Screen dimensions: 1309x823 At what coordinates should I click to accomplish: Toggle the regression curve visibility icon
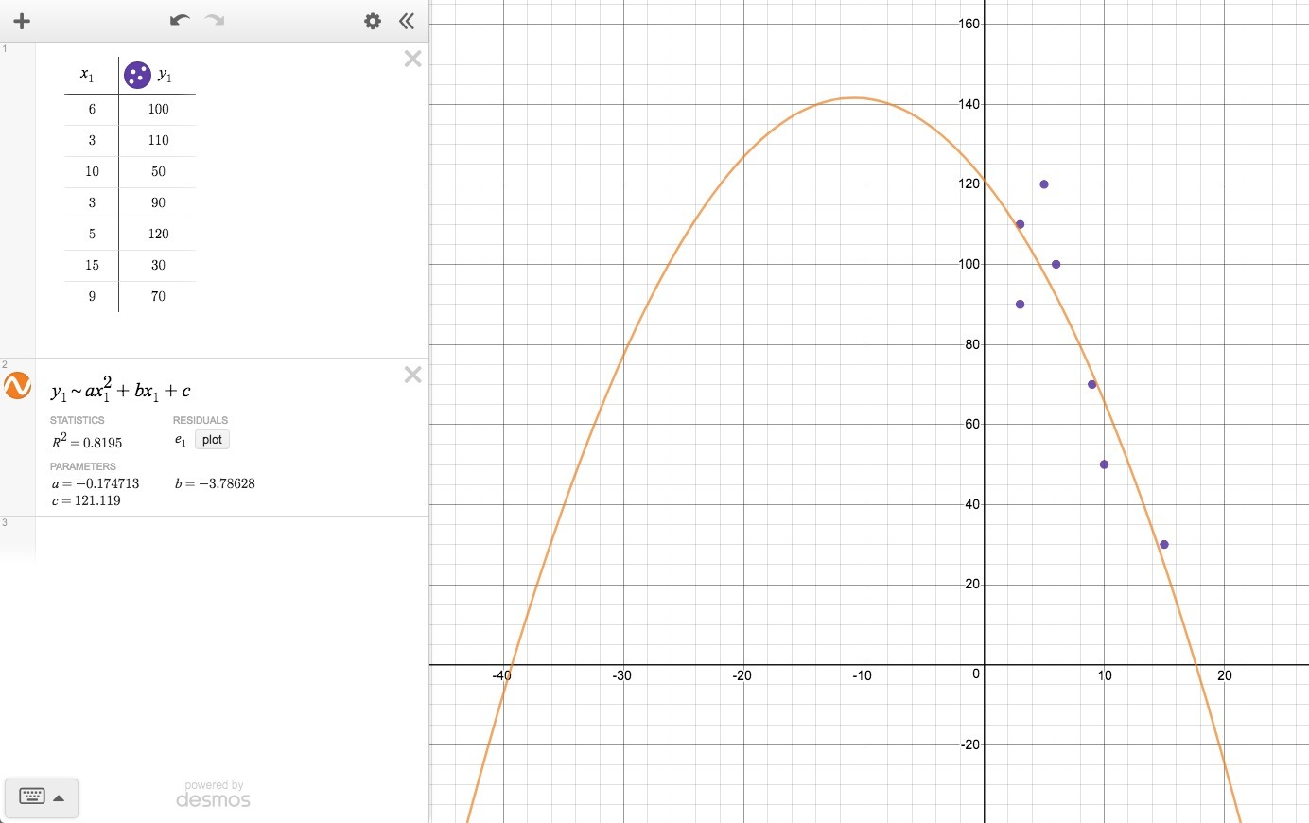(18, 386)
